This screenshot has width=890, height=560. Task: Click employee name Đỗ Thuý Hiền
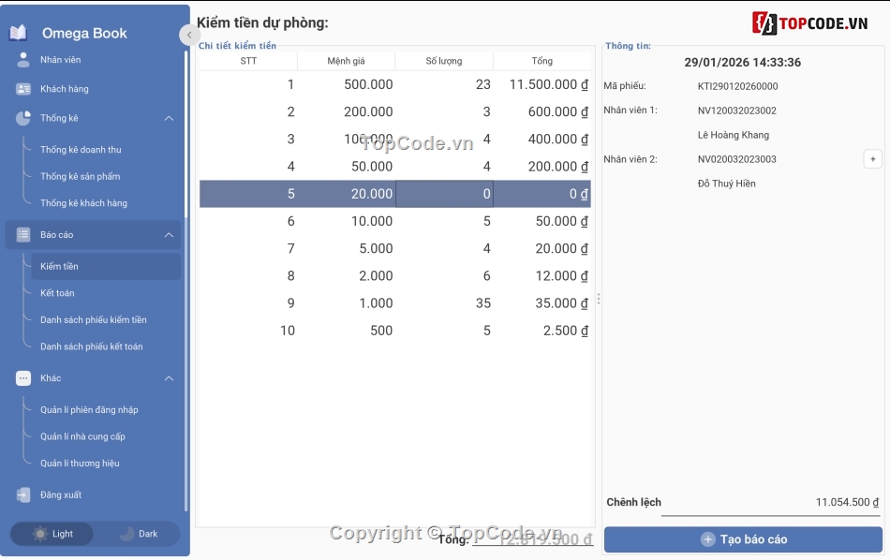727,184
